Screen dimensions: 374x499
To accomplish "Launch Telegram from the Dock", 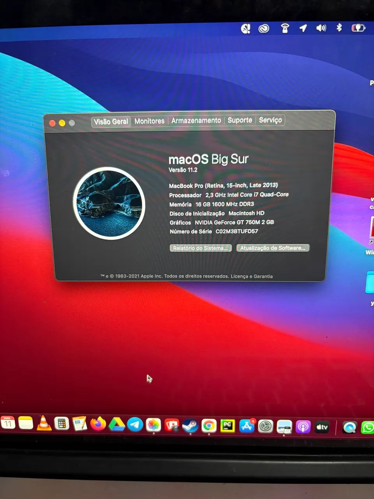I will point(135,425).
